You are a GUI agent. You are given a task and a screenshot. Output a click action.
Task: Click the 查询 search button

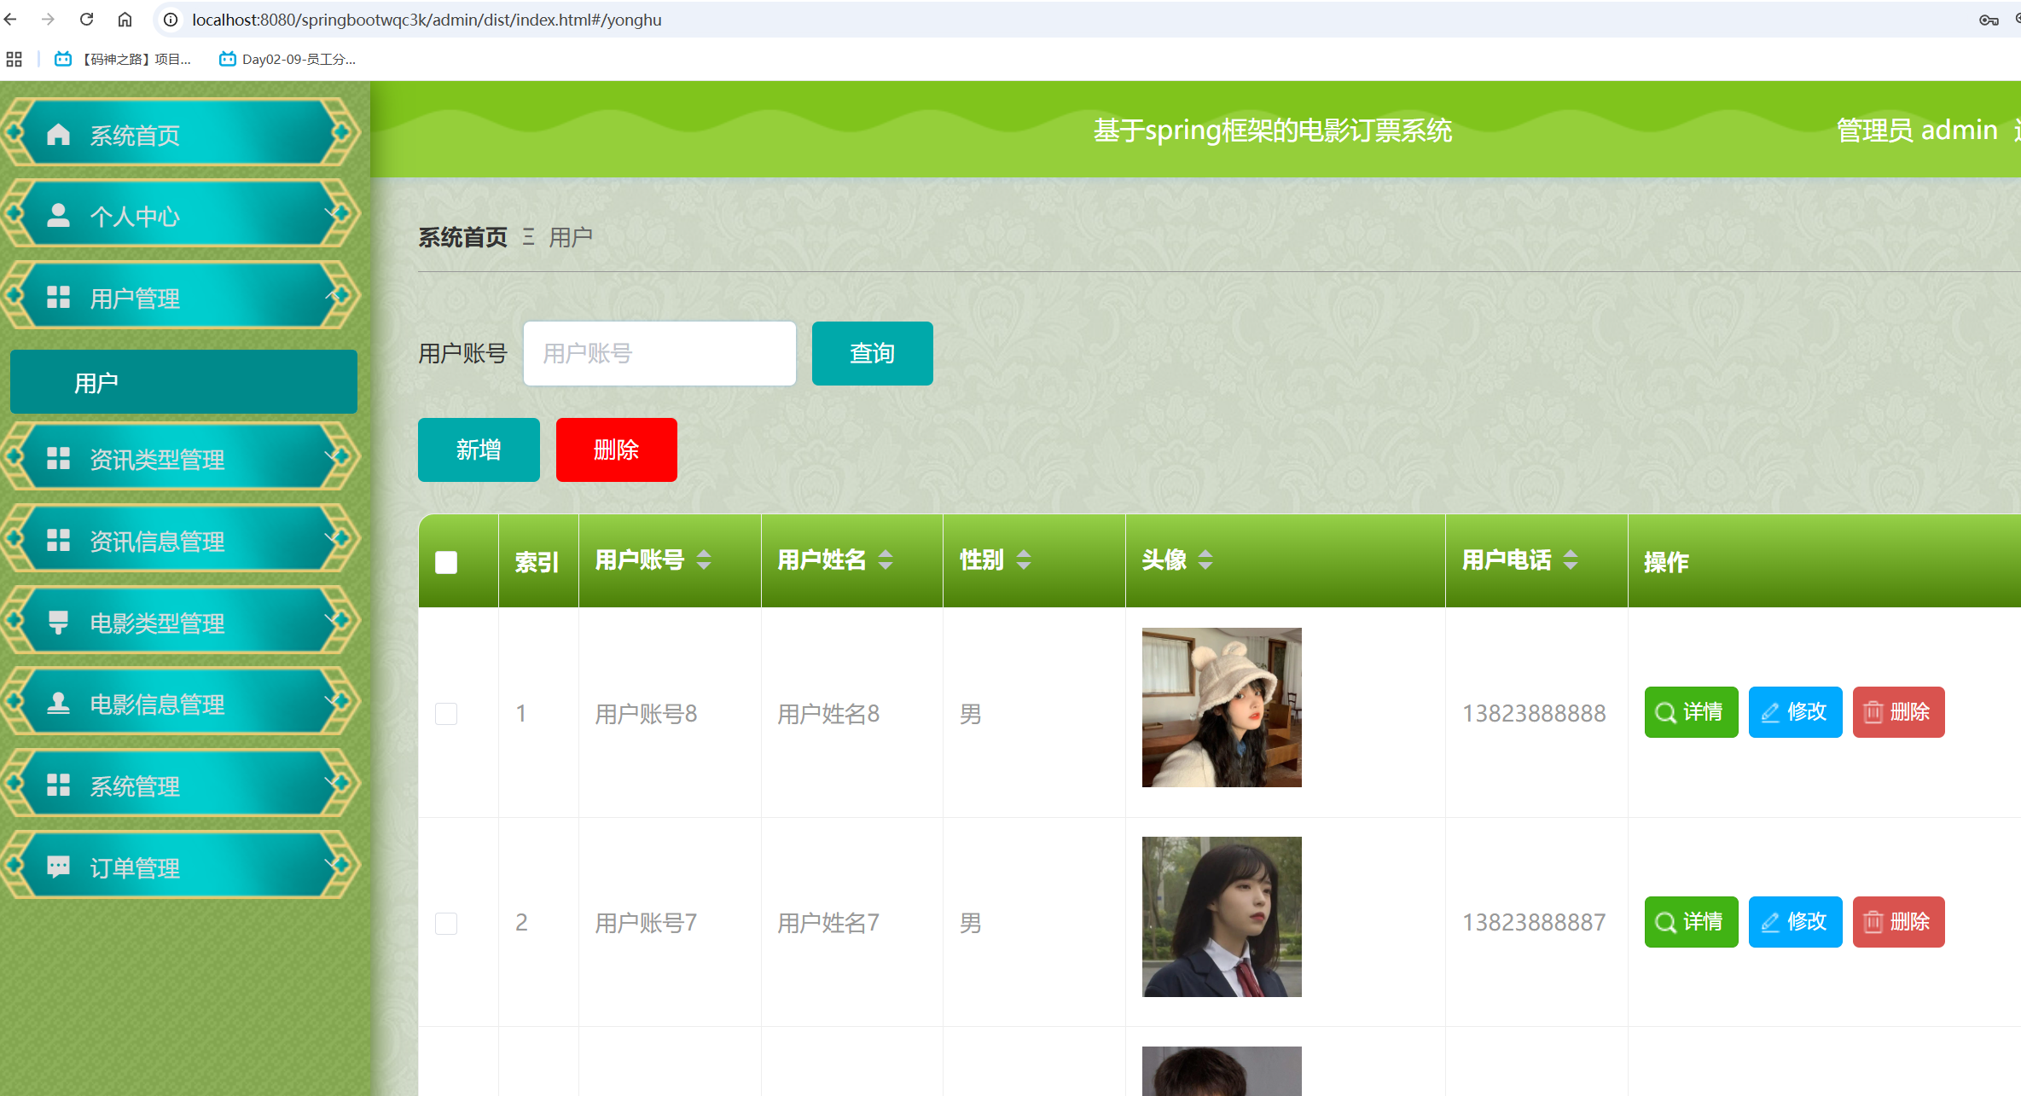(872, 353)
